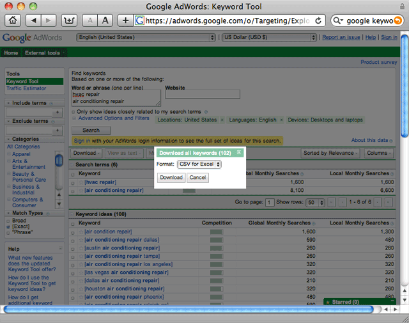
Task: Open the Product survey link
Action: (x=379, y=62)
